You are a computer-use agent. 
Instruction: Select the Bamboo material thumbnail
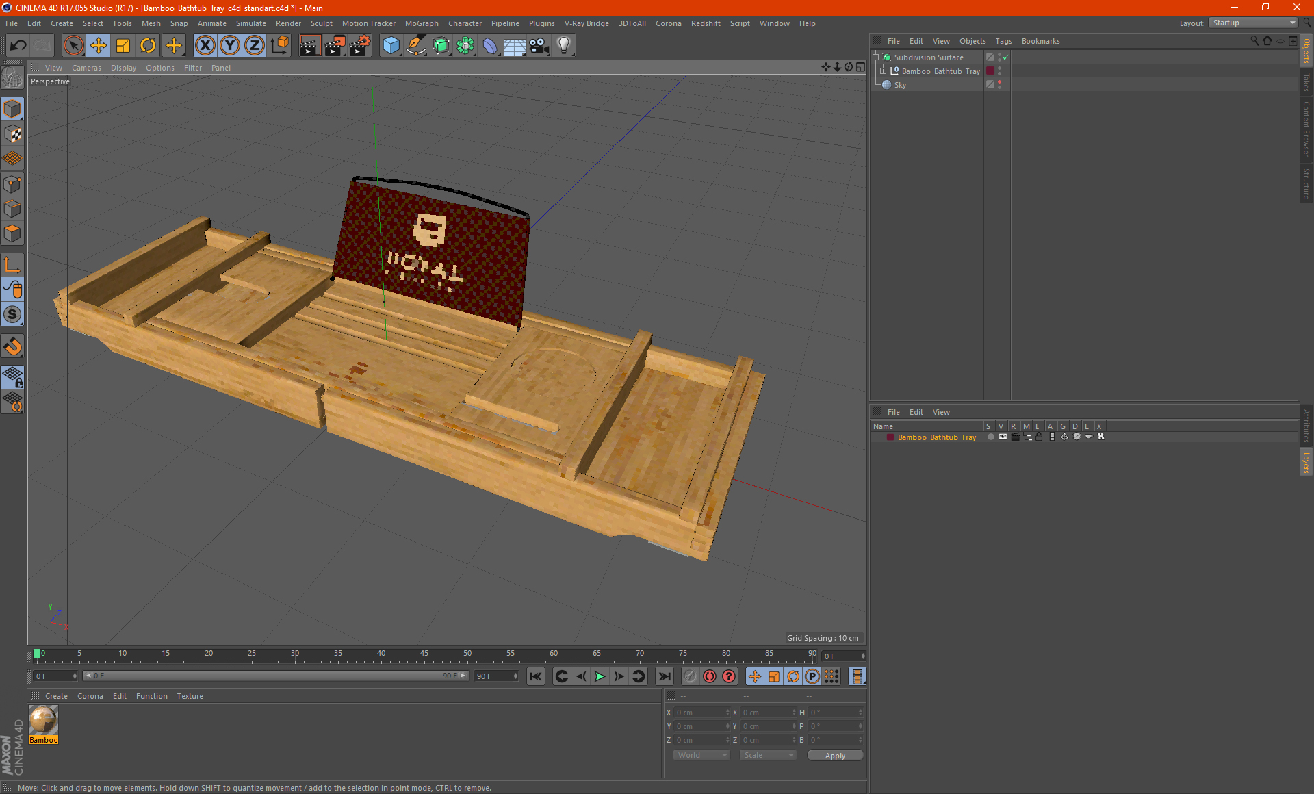[x=43, y=720]
